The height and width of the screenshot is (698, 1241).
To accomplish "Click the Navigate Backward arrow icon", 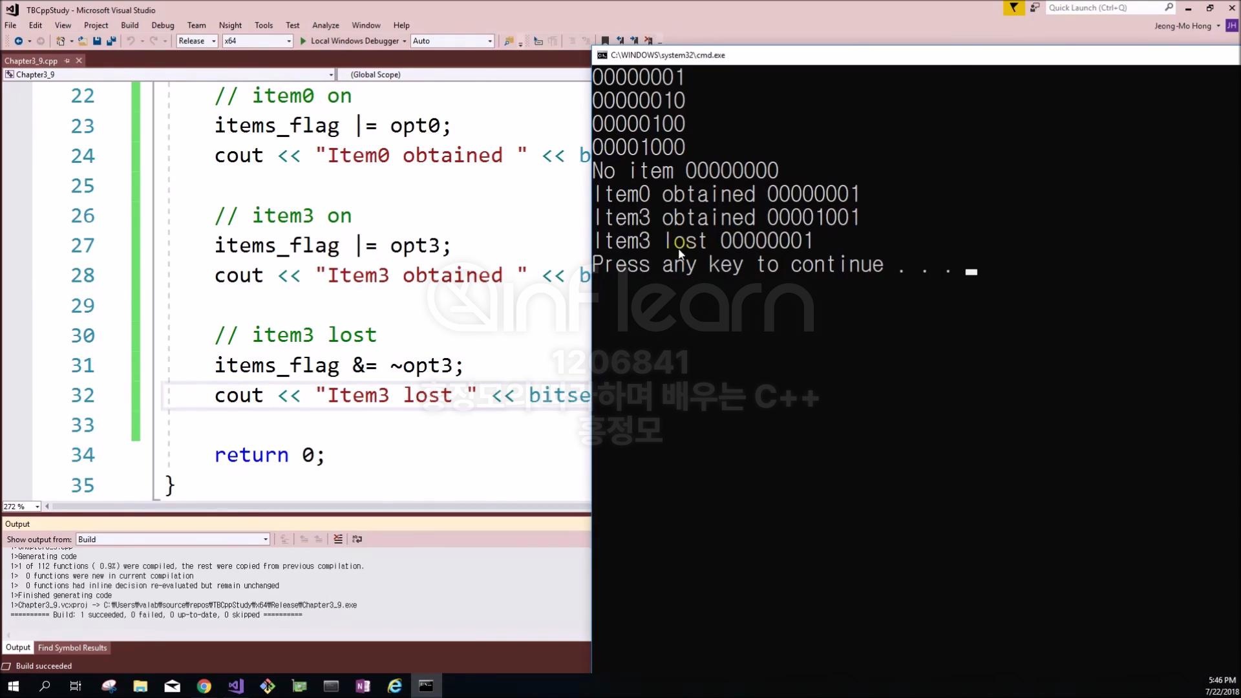I will (x=18, y=41).
